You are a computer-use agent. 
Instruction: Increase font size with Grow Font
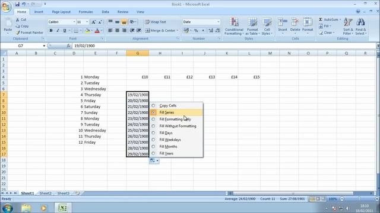tap(93, 22)
